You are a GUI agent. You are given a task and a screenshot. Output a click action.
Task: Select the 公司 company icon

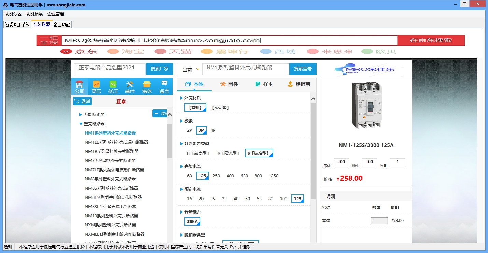pos(80,87)
